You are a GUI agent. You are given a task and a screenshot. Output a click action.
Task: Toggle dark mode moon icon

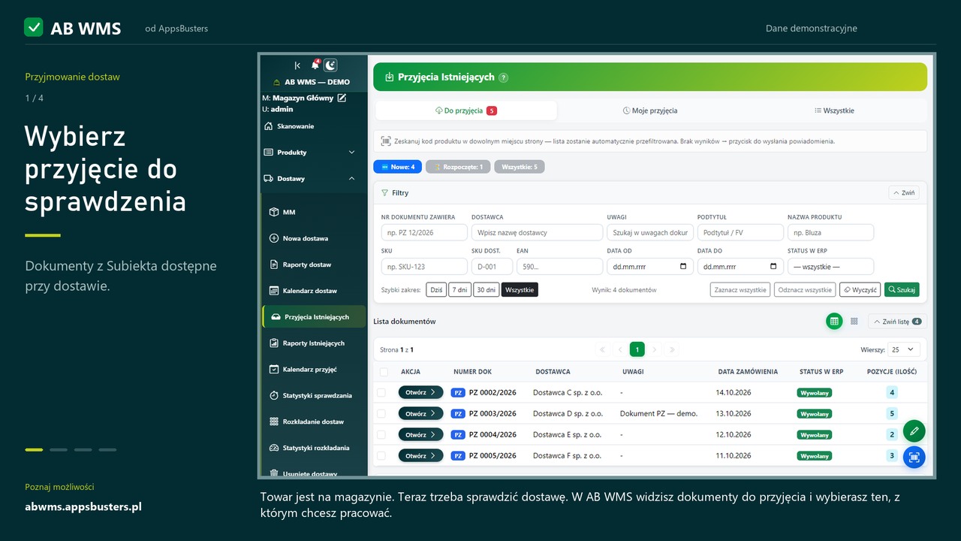(330, 65)
